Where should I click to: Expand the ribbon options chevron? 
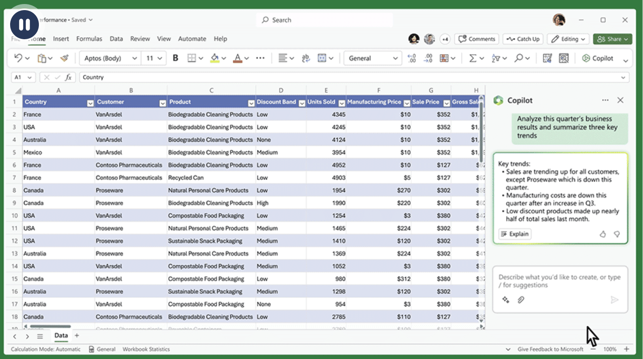click(626, 61)
